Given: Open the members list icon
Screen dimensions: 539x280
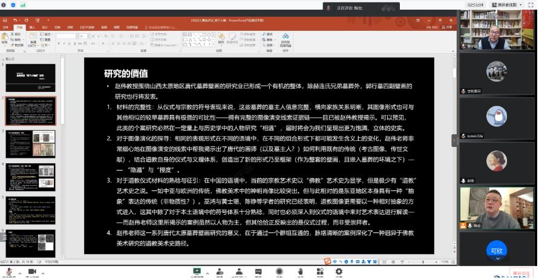Looking at the screenshot, I should coord(239,272).
